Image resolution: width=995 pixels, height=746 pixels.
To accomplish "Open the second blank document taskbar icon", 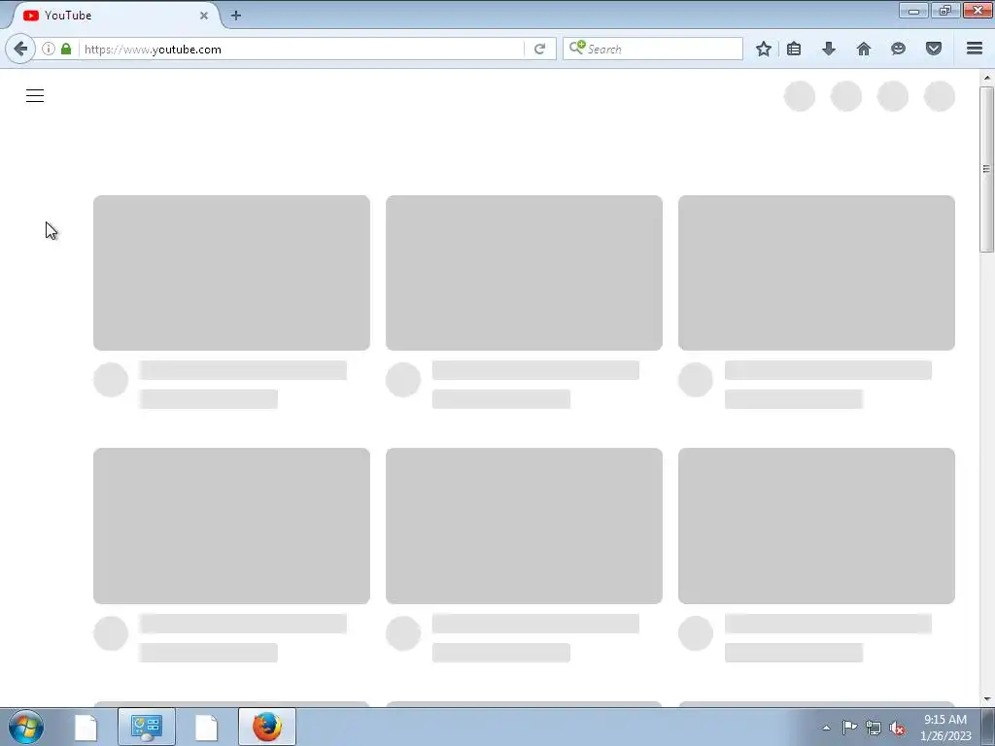I will 206,727.
